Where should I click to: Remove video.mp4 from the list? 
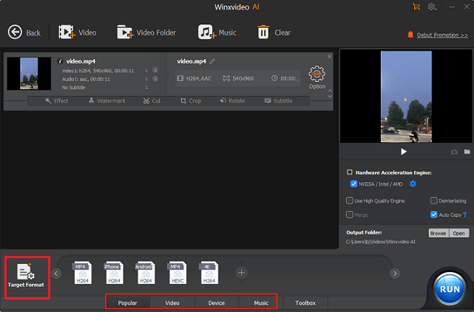coord(329,56)
